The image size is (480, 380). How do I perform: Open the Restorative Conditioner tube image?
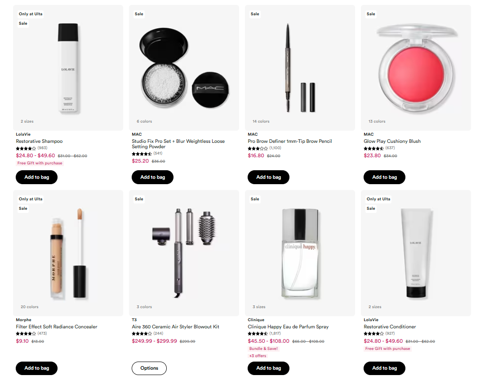(416, 253)
